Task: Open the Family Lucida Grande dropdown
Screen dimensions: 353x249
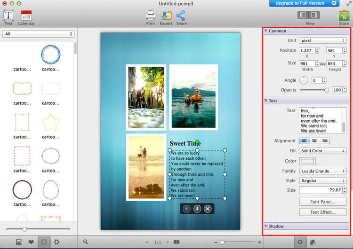Action: [322, 171]
